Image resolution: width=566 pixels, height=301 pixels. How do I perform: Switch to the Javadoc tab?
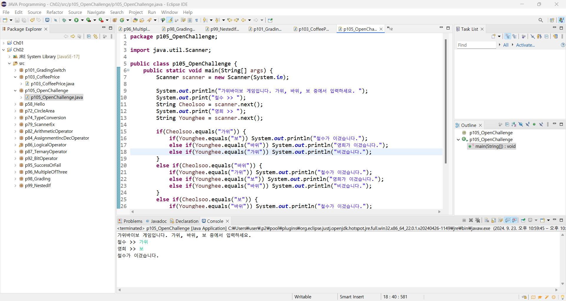(x=156, y=221)
